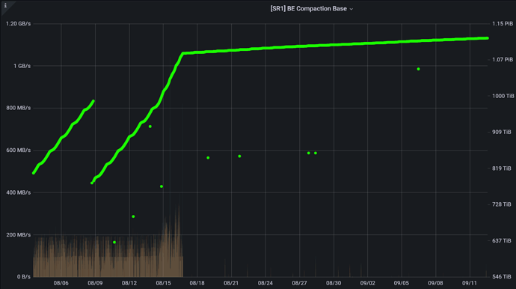Screen dimensions: 516x289
Task: Click the 09/11 date label
Action: [x=470, y=283]
